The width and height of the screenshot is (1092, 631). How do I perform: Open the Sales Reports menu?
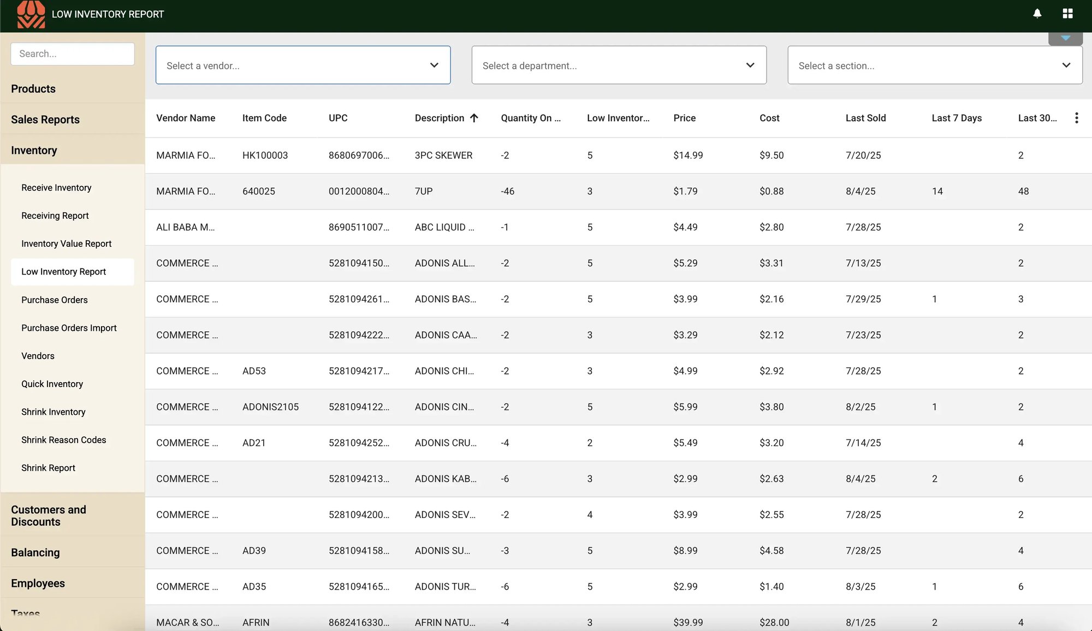[x=45, y=119]
